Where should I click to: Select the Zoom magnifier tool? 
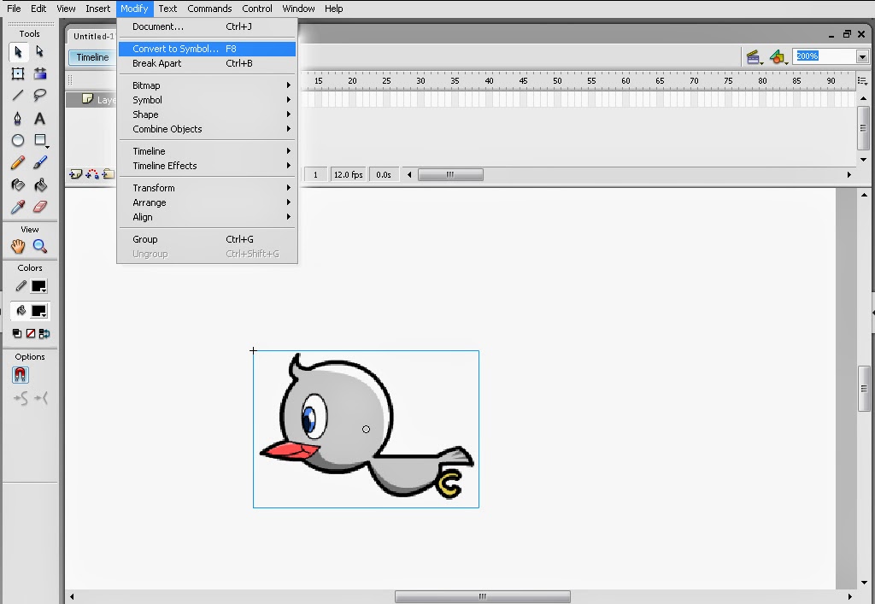39,246
